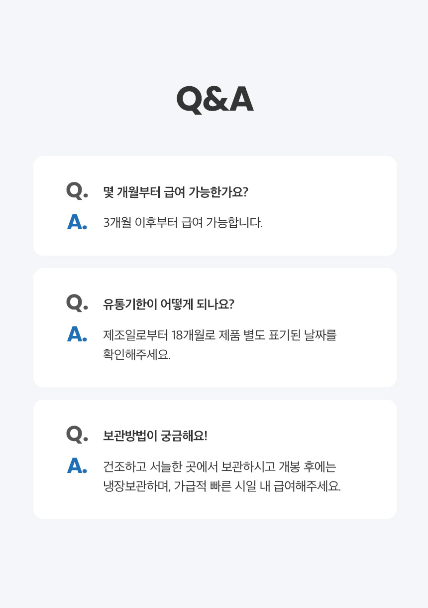Click the third Q&A card about storage

point(215,459)
